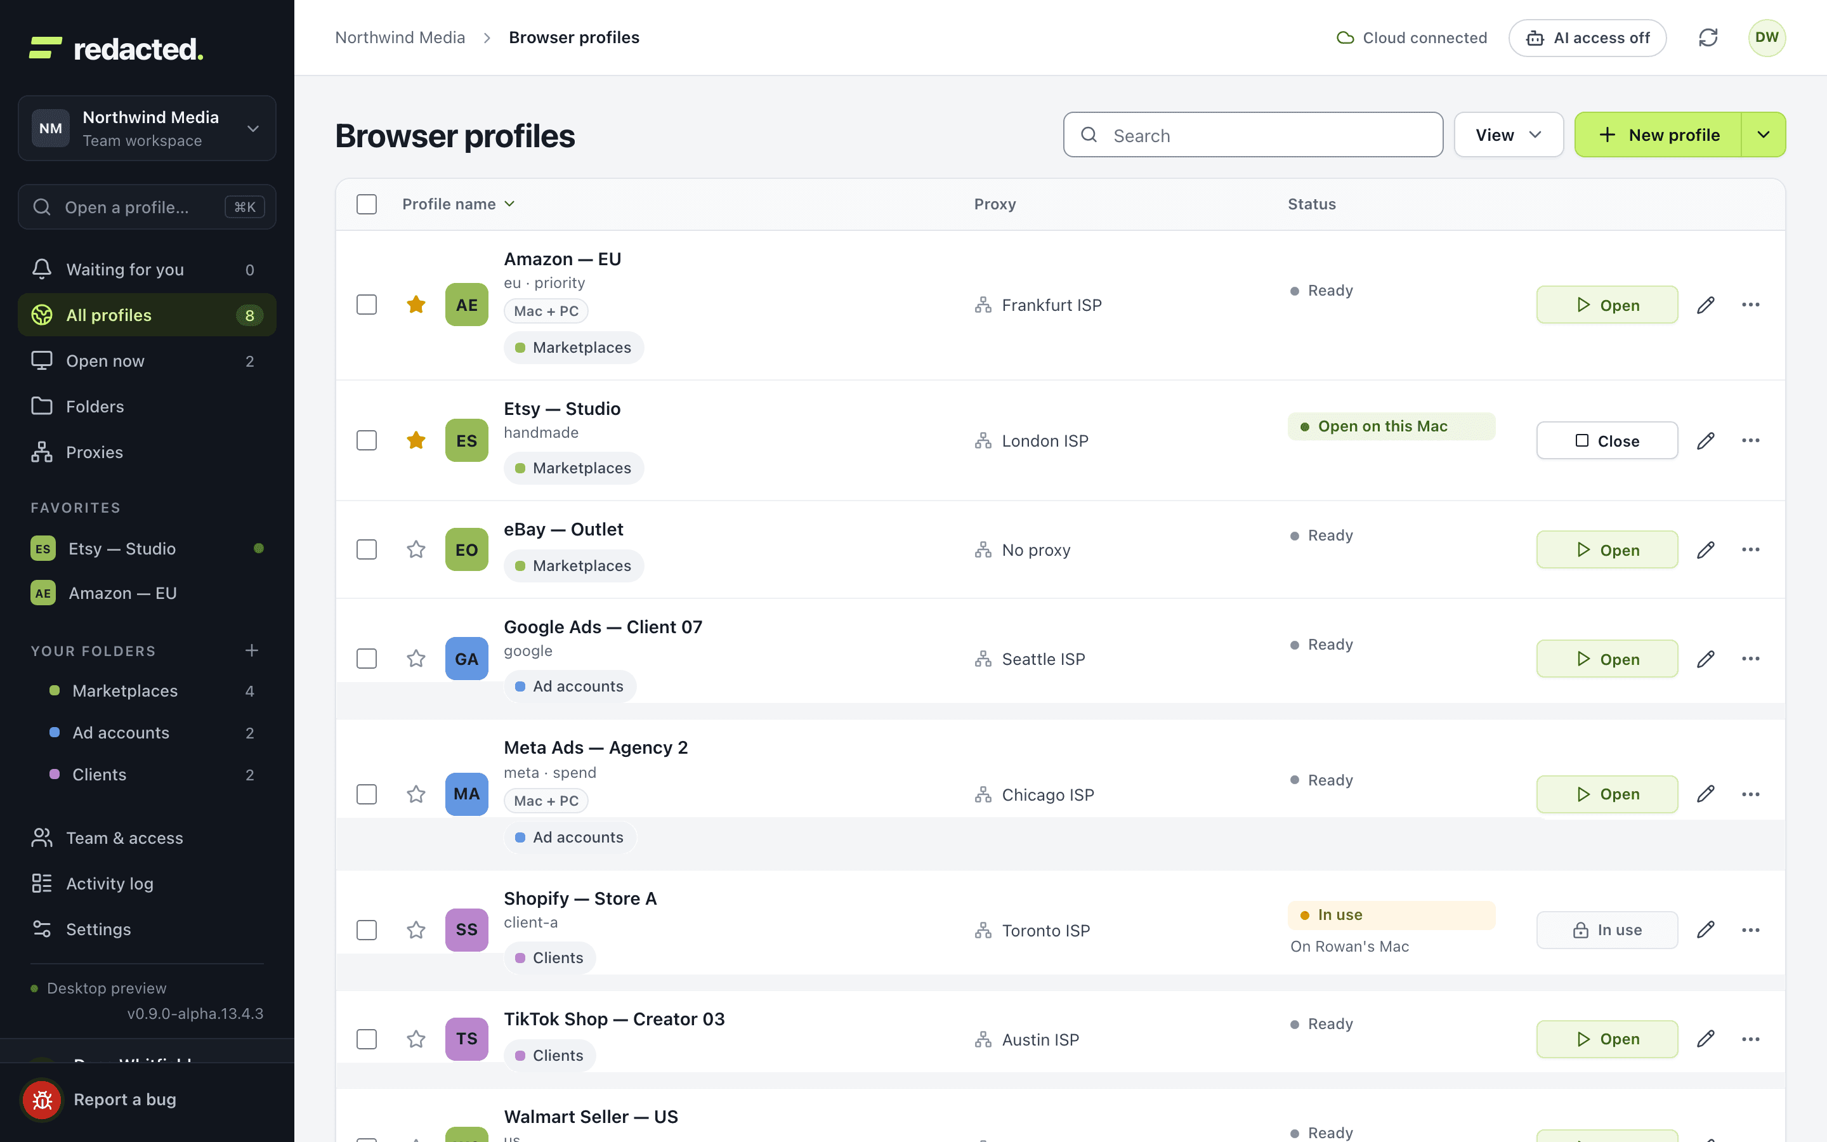The image size is (1827, 1142).
Task: Click pencil icon for Shopify — Store A
Action: 1705,929
